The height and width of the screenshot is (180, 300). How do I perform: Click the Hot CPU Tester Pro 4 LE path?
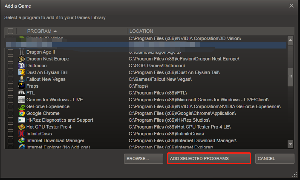[x=180, y=127]
